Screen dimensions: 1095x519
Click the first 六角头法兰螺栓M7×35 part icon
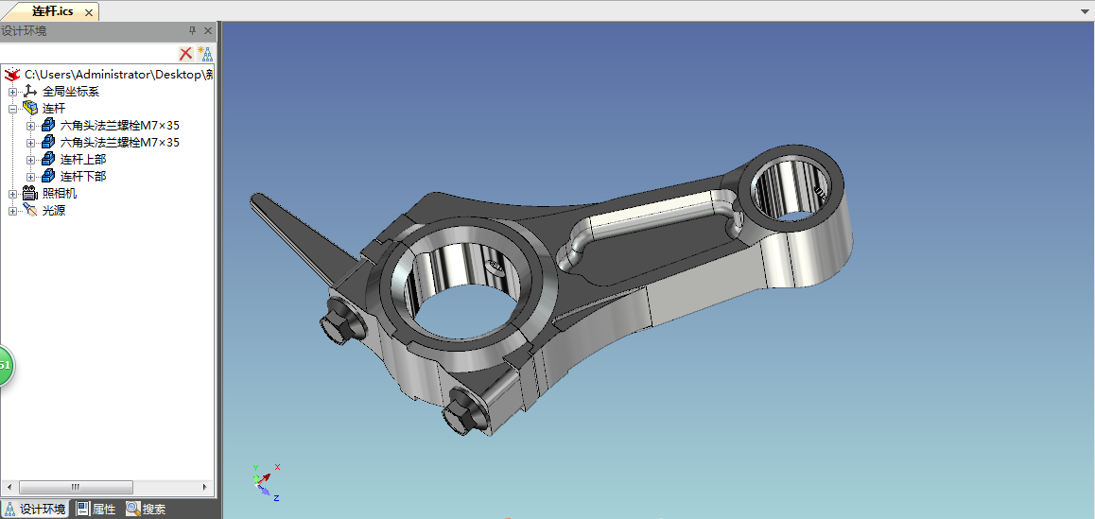pyautogui.click(x=48, y=125)
